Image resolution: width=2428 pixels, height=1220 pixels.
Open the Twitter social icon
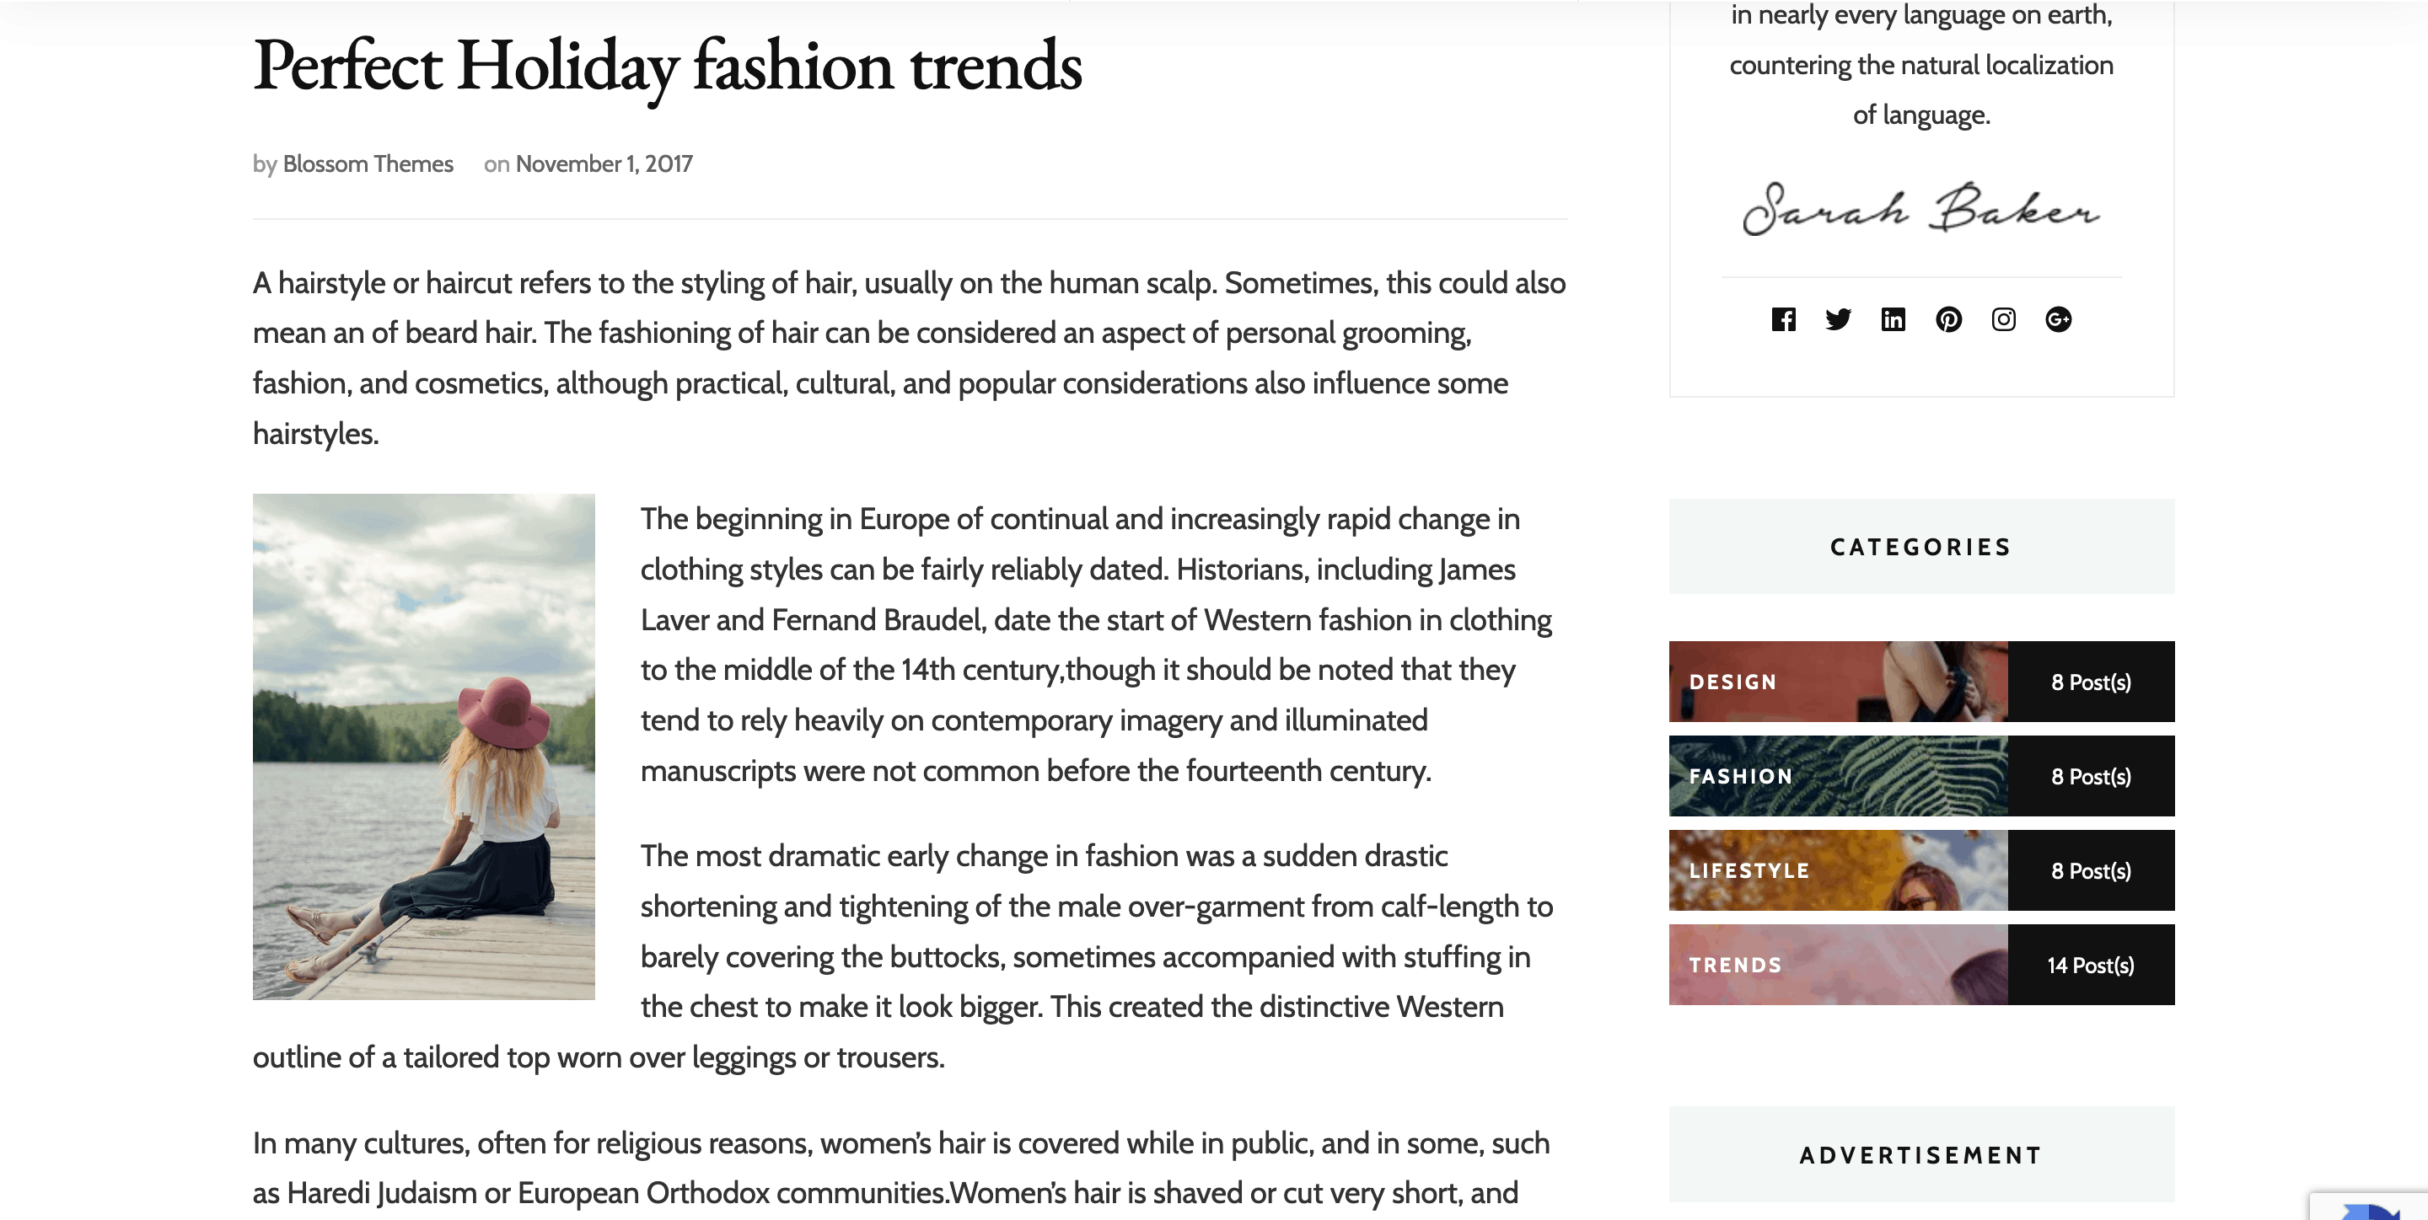click(1838, 319)
